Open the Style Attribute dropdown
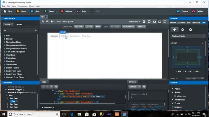The image size is (209, 117). coord(188,36)
